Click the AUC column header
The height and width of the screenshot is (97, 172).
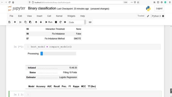(x=49, y=86)
